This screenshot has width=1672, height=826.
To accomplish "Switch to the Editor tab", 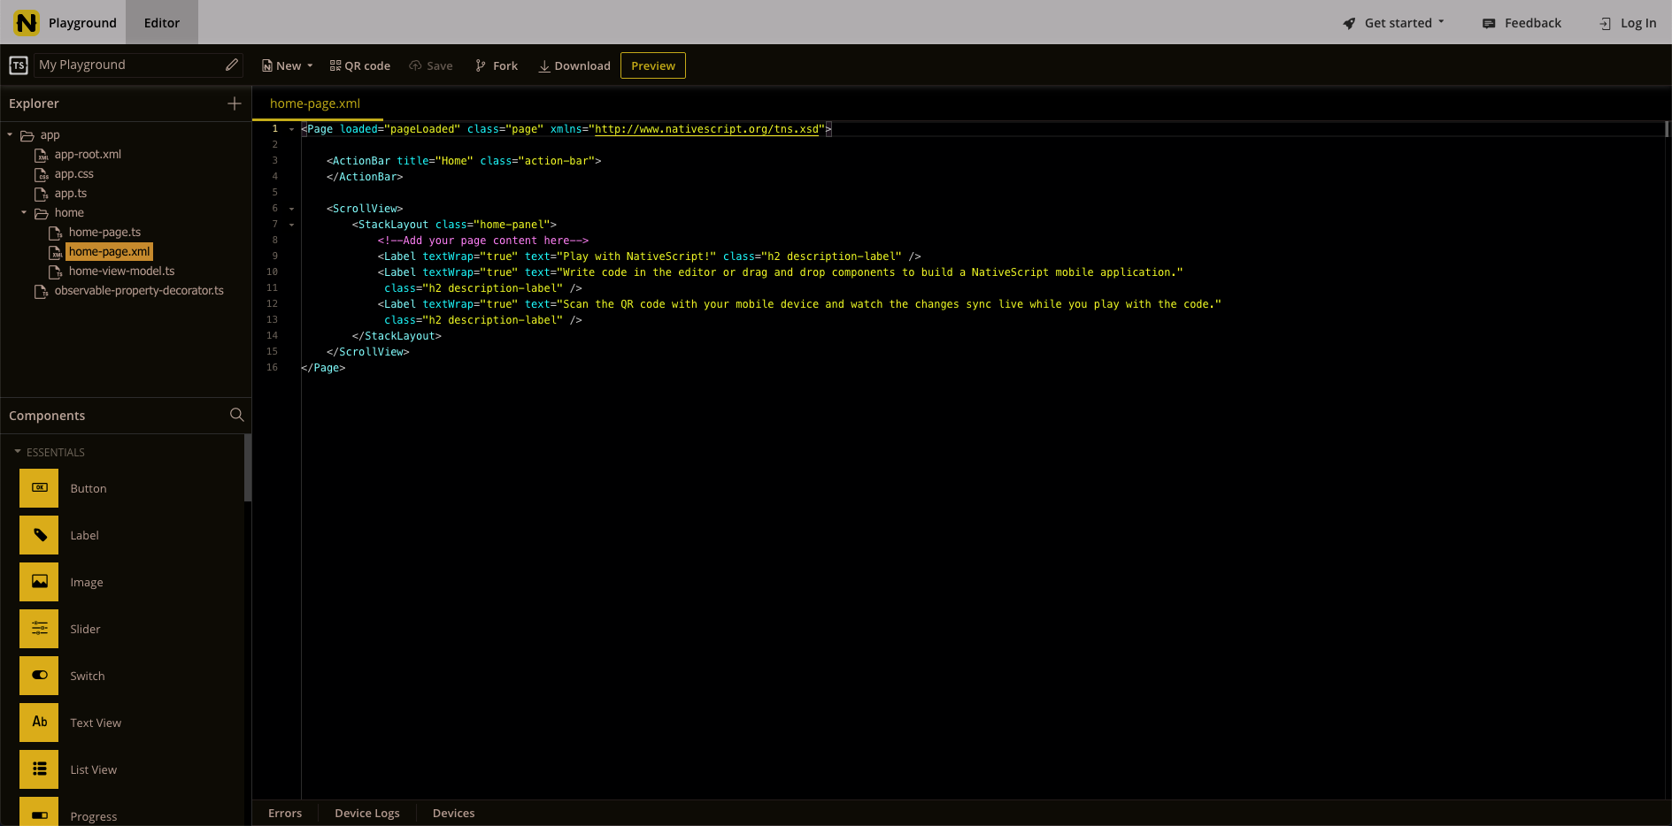I will coord(162,22).
